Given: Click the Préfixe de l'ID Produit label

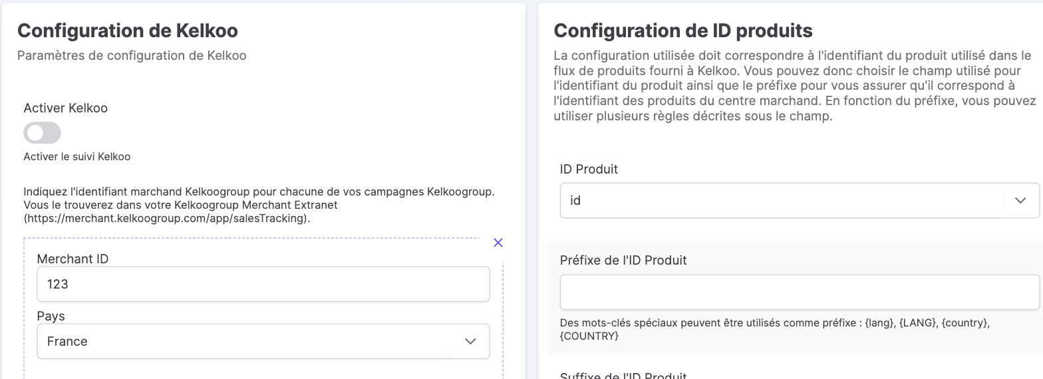Looking at the screenshot, I should coord(623,260).
